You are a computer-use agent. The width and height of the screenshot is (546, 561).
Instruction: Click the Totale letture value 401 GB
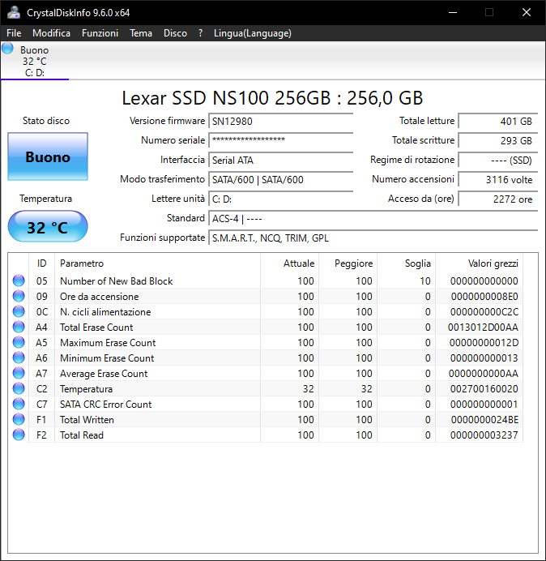pos(498,122)
